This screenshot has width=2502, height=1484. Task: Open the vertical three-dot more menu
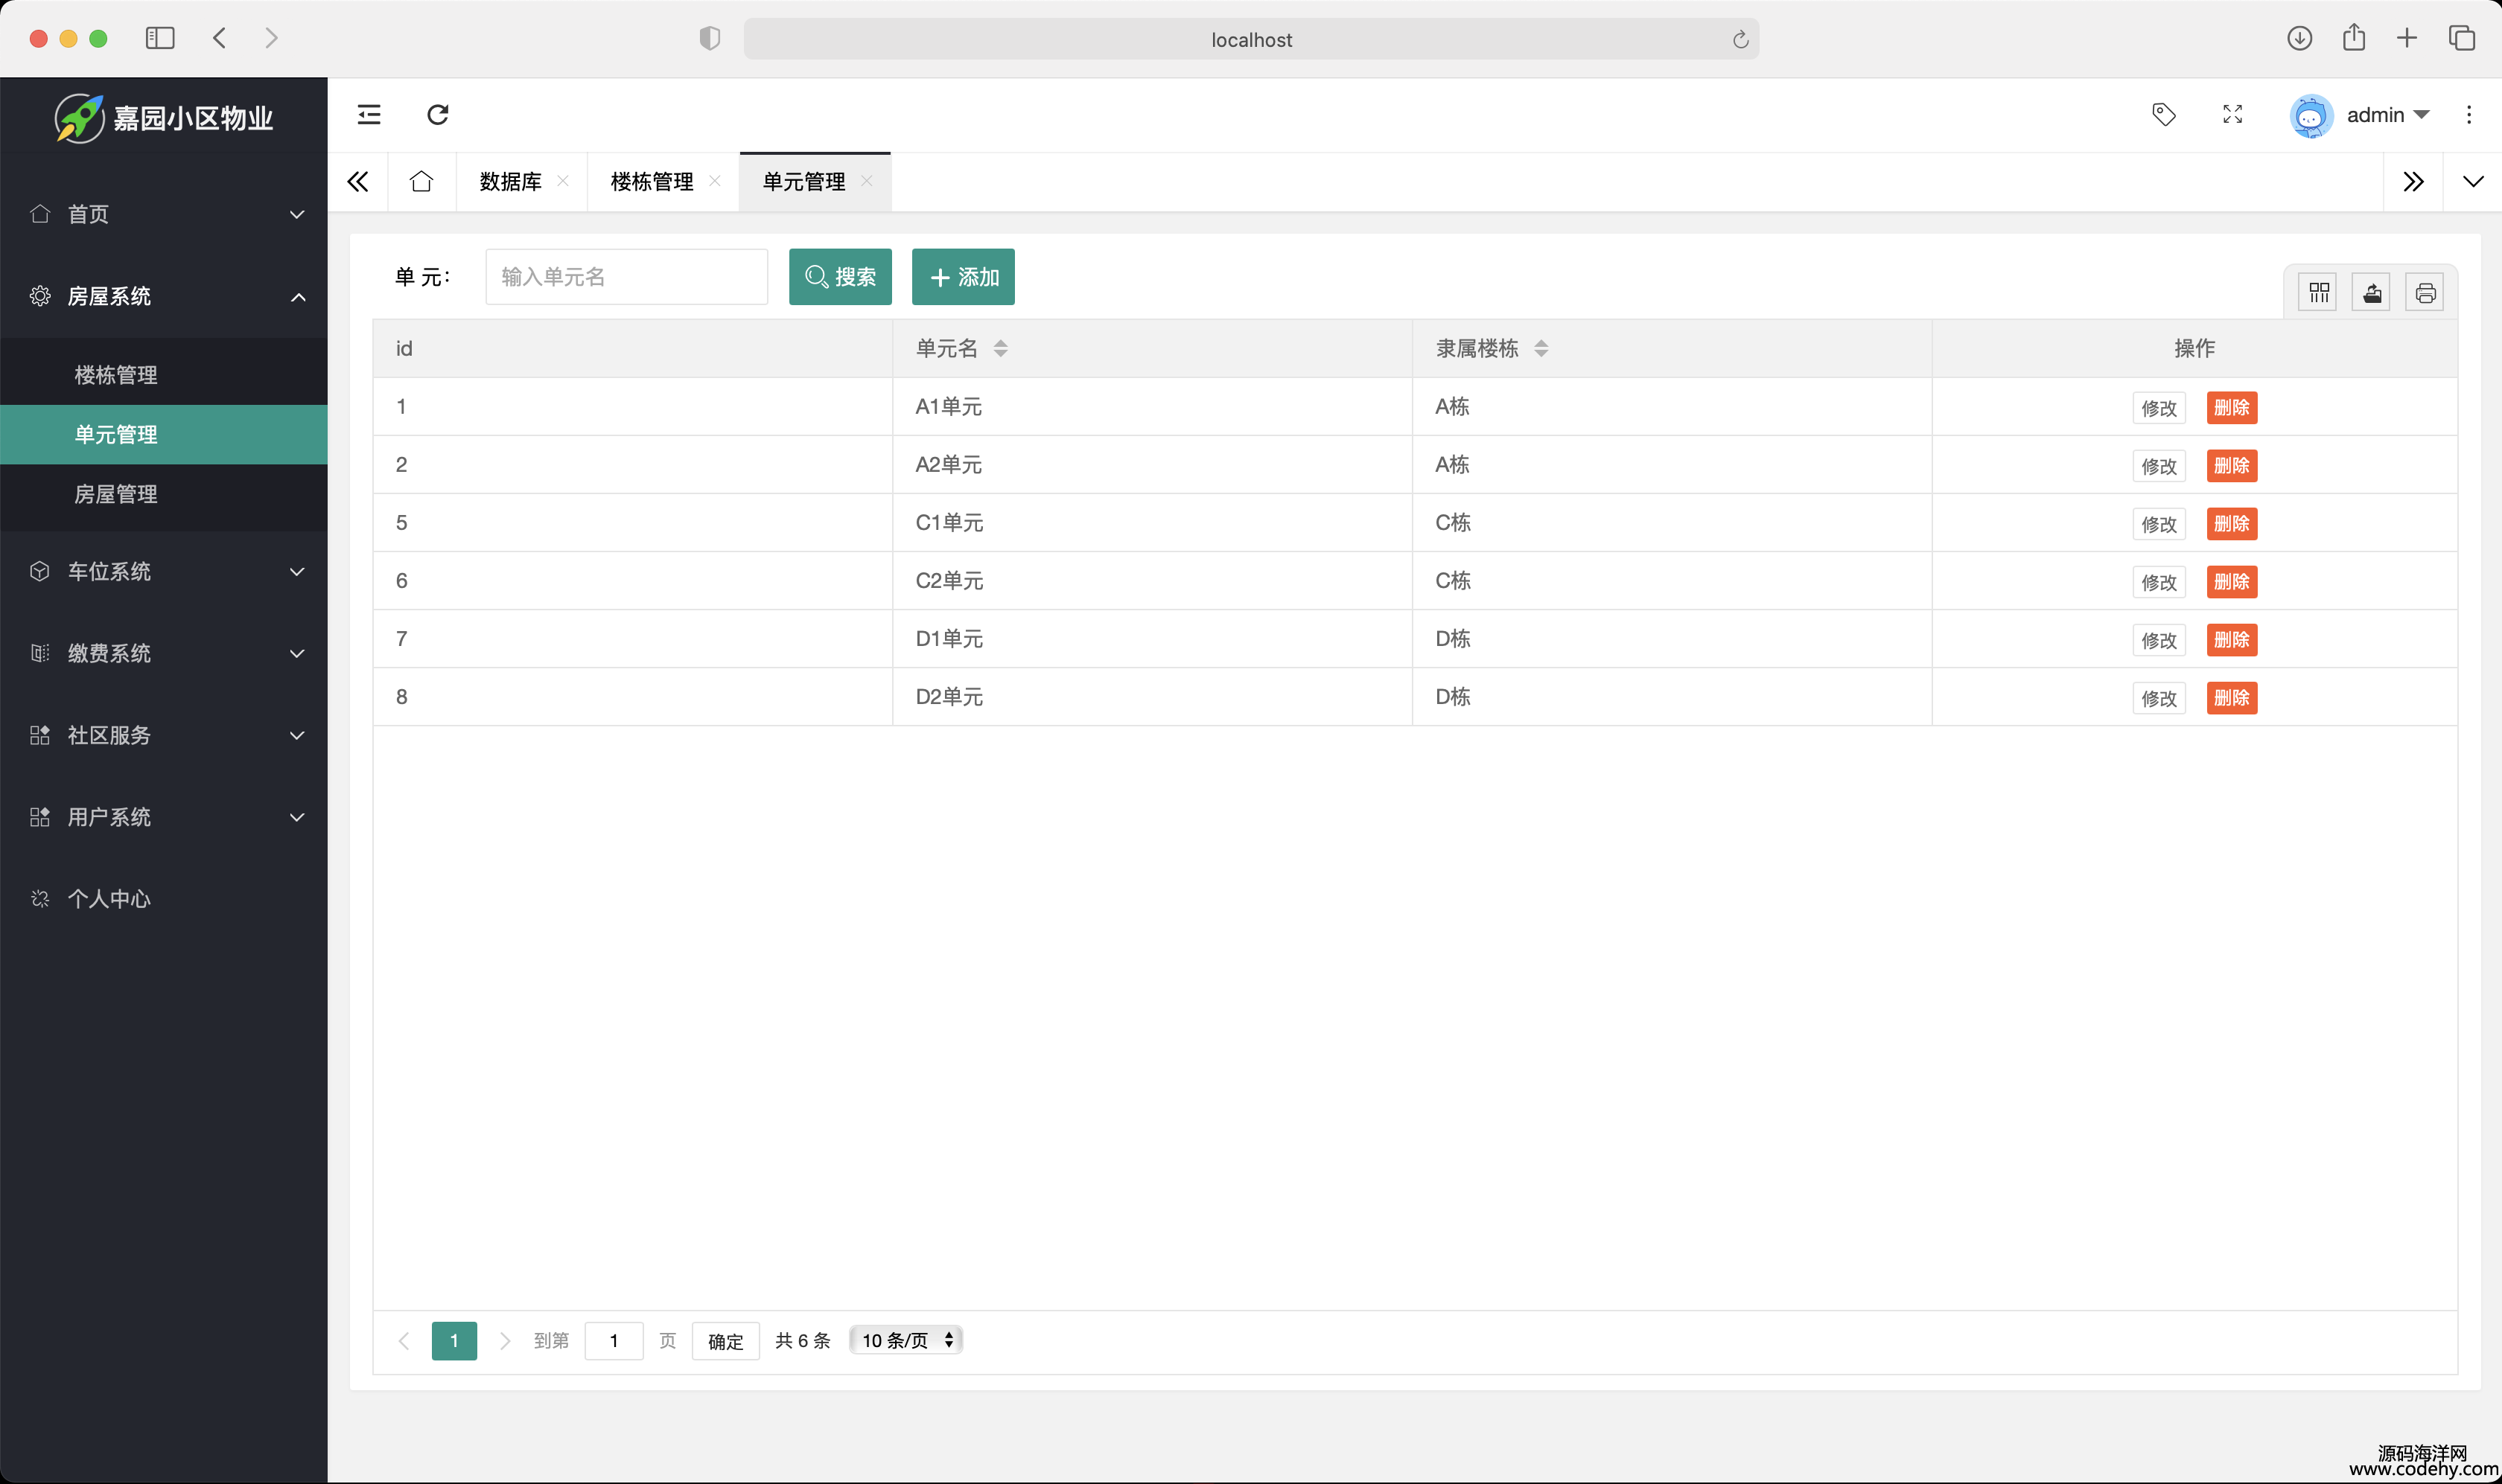click(x=2468, y=115)
